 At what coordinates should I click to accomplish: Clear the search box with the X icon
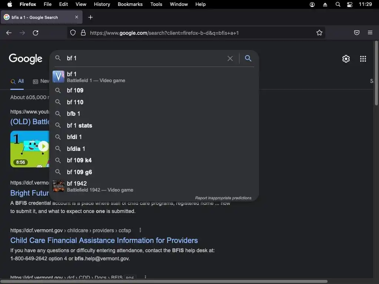(x=230, y=58)
